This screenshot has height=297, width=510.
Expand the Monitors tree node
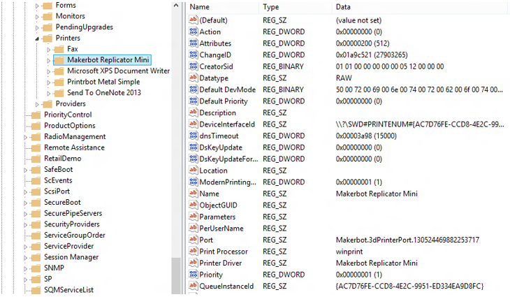[37, 17]
